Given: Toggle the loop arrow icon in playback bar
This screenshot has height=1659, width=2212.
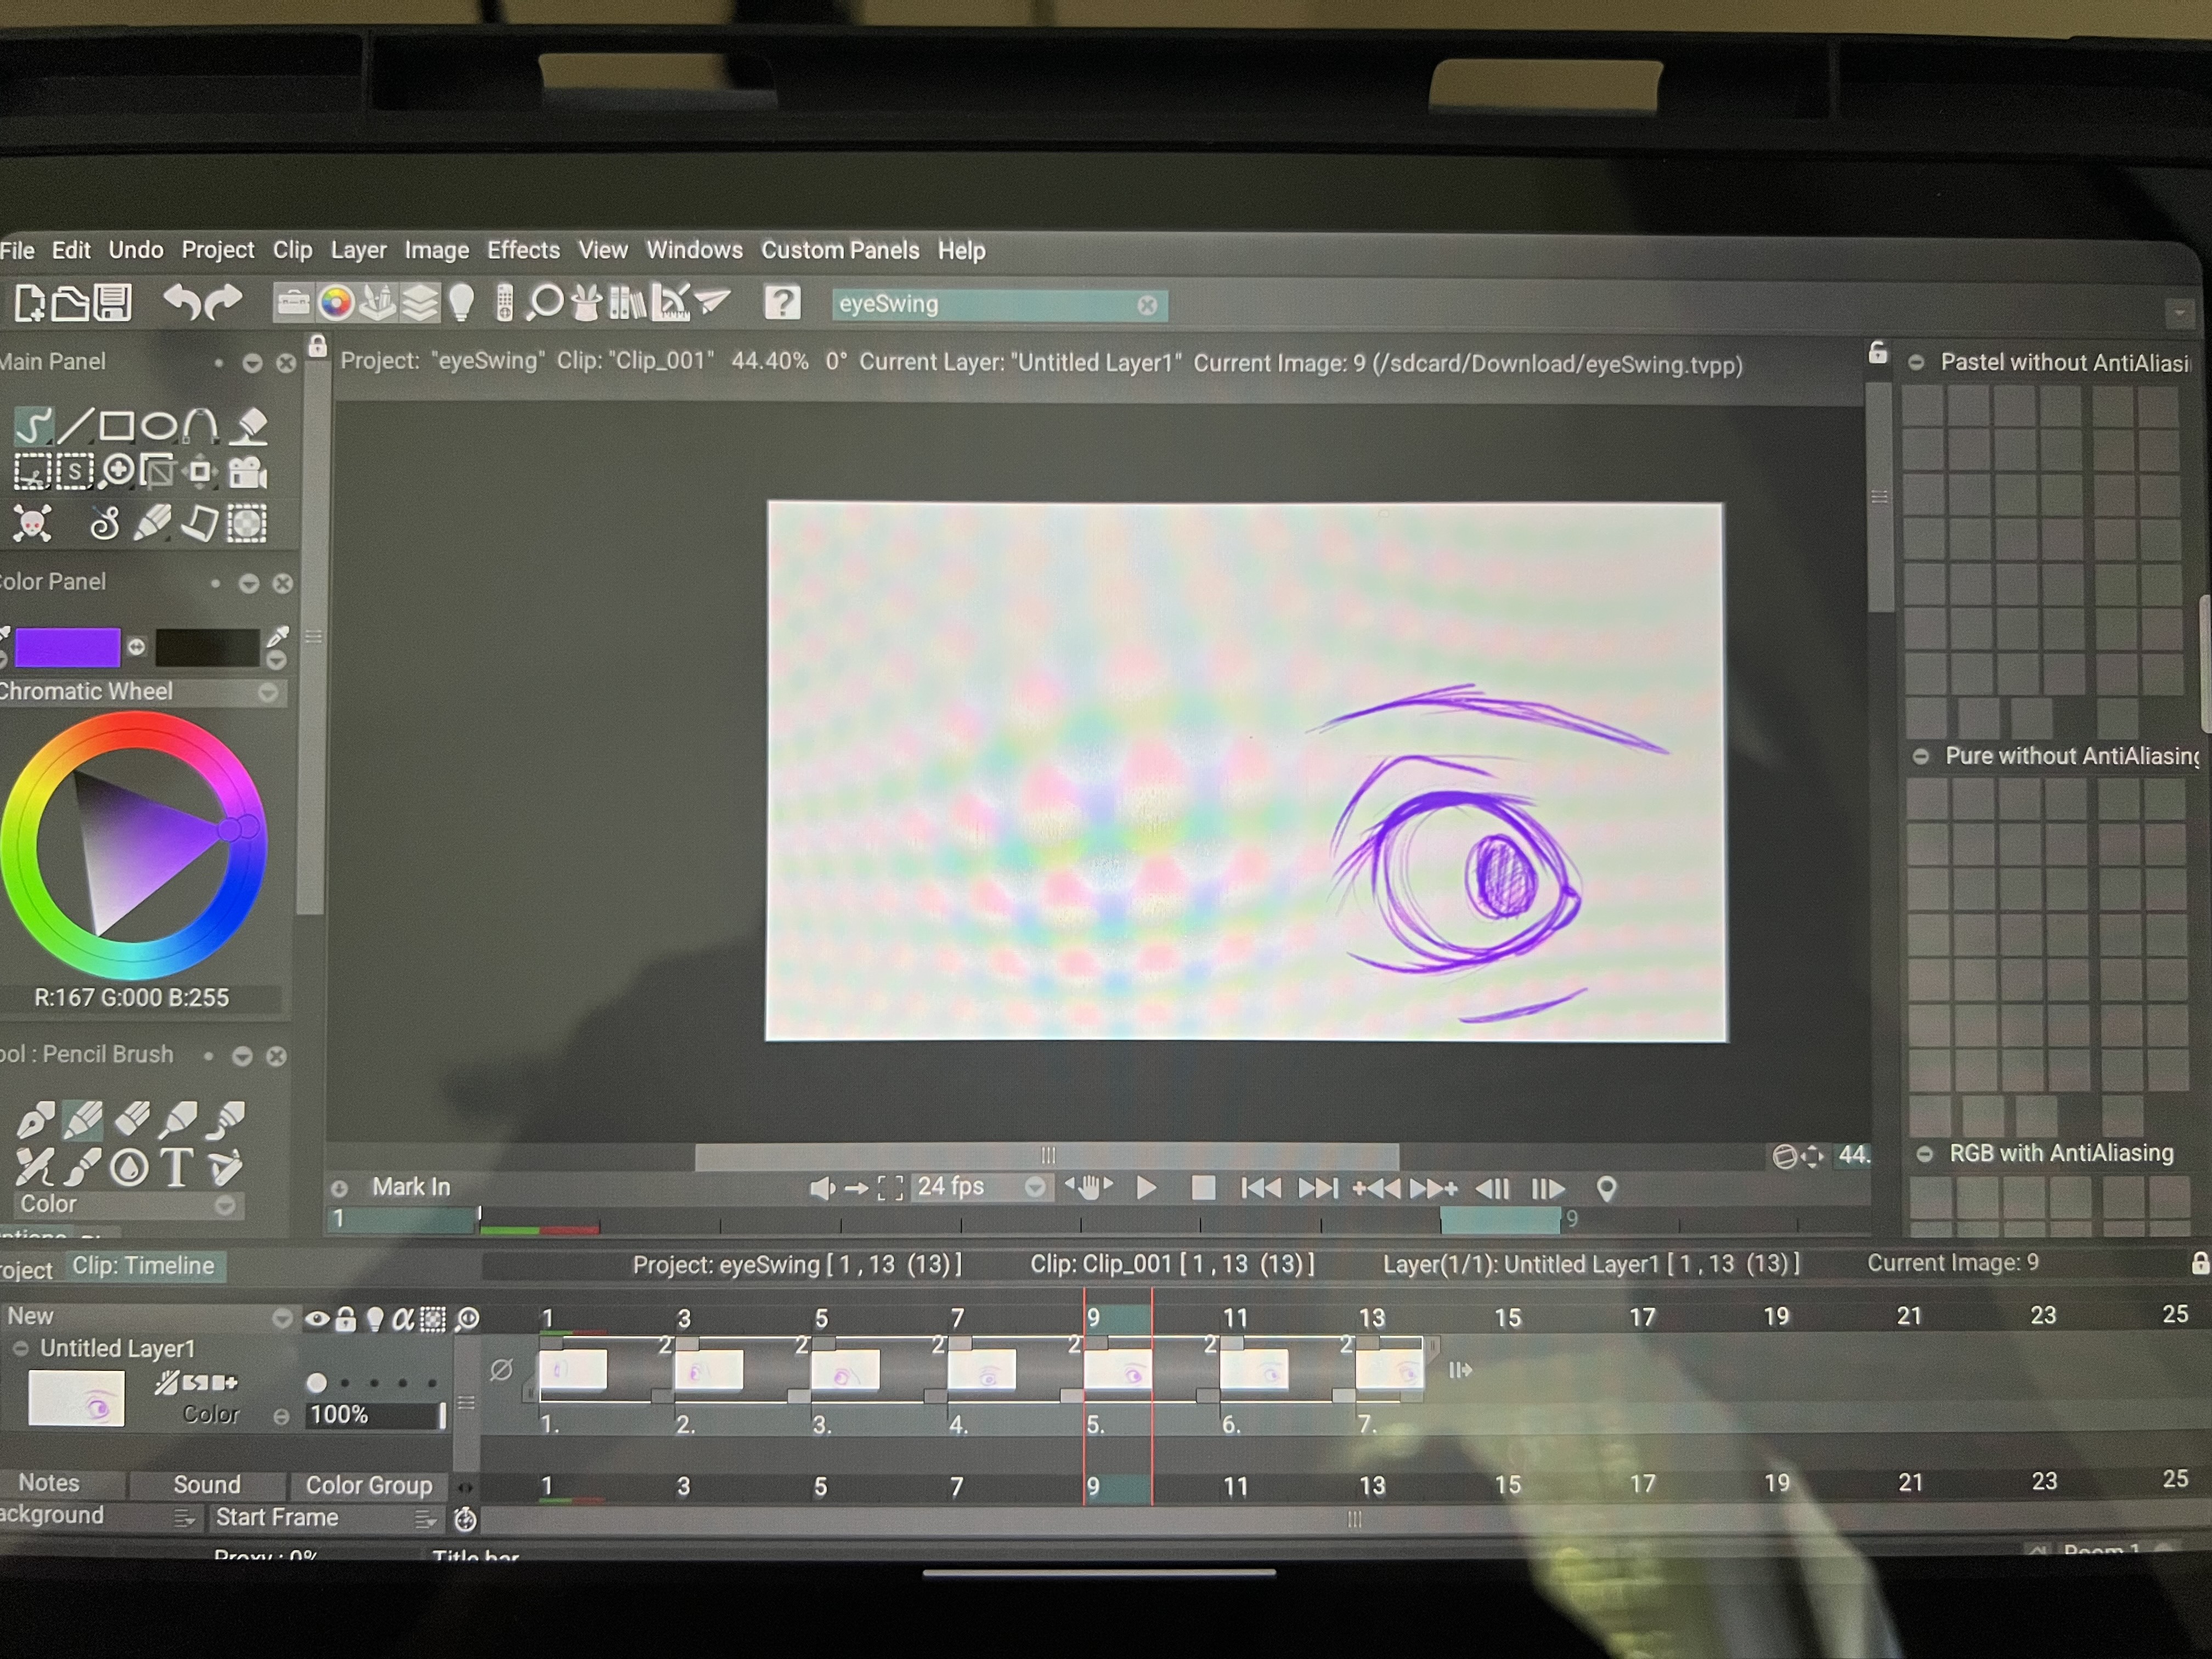Looking at the screenshot, I should click(x=856, y=1188).
